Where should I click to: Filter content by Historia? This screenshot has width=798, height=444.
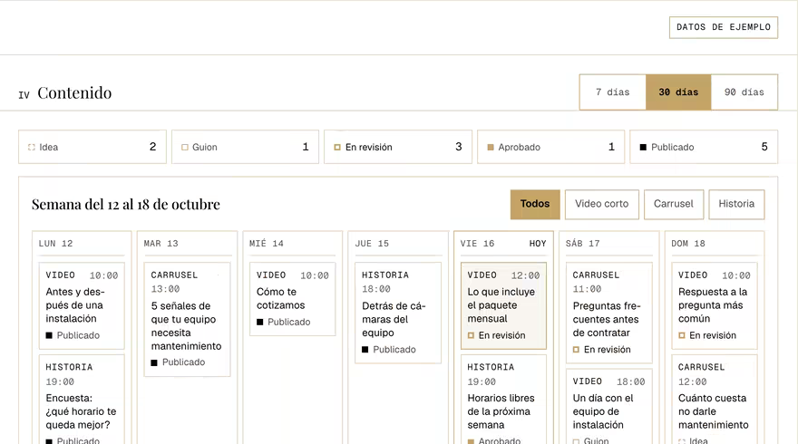coord(736,205)
